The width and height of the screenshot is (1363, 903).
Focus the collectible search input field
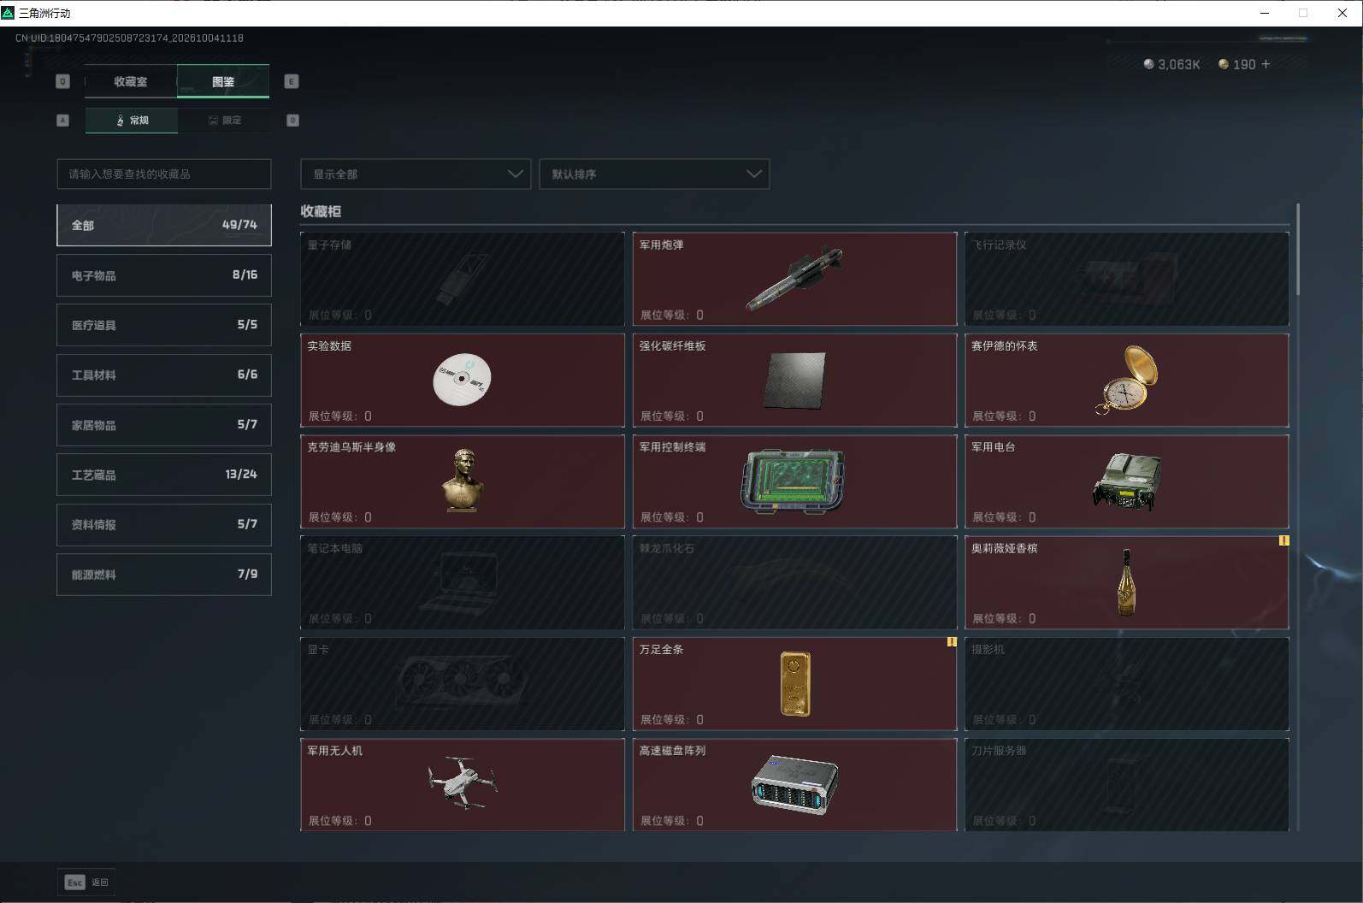coord(164,174)
